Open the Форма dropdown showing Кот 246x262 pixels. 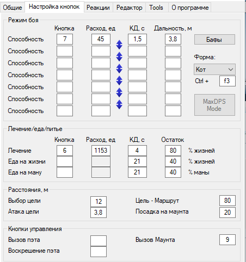point(214,69)
